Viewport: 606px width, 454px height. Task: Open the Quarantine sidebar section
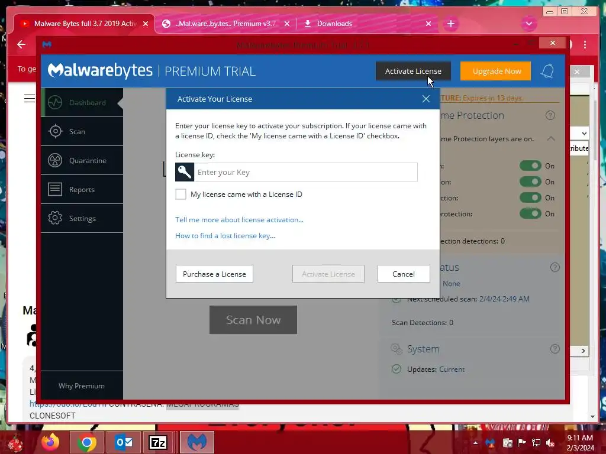point(82,161)
